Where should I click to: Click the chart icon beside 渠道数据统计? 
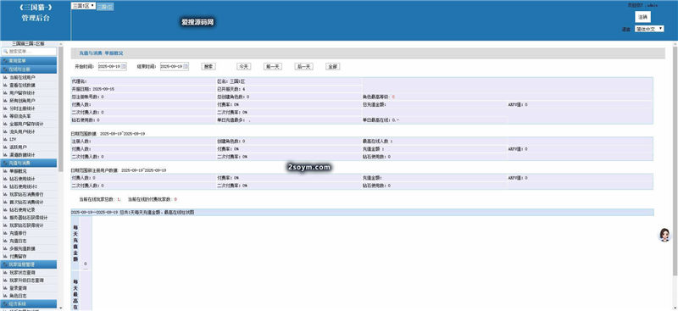pyautogui.click(x=5, y=155)
